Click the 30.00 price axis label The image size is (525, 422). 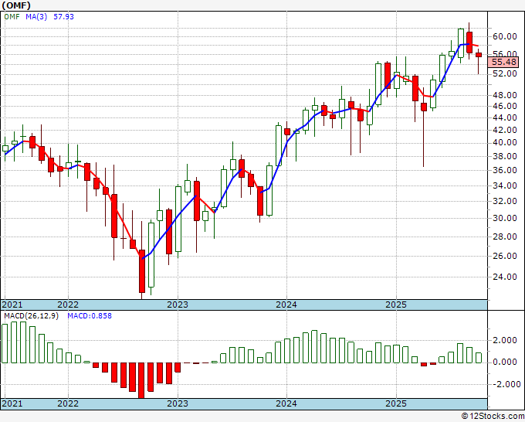(x=505, y=218)
